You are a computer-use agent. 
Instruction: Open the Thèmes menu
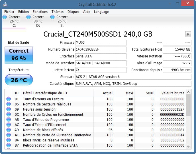[x=58, y=12]
